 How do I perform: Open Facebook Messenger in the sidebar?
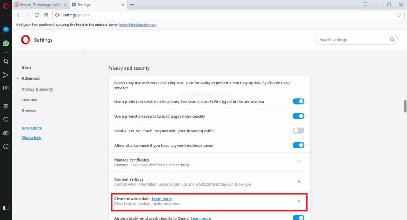click(6, 29)
